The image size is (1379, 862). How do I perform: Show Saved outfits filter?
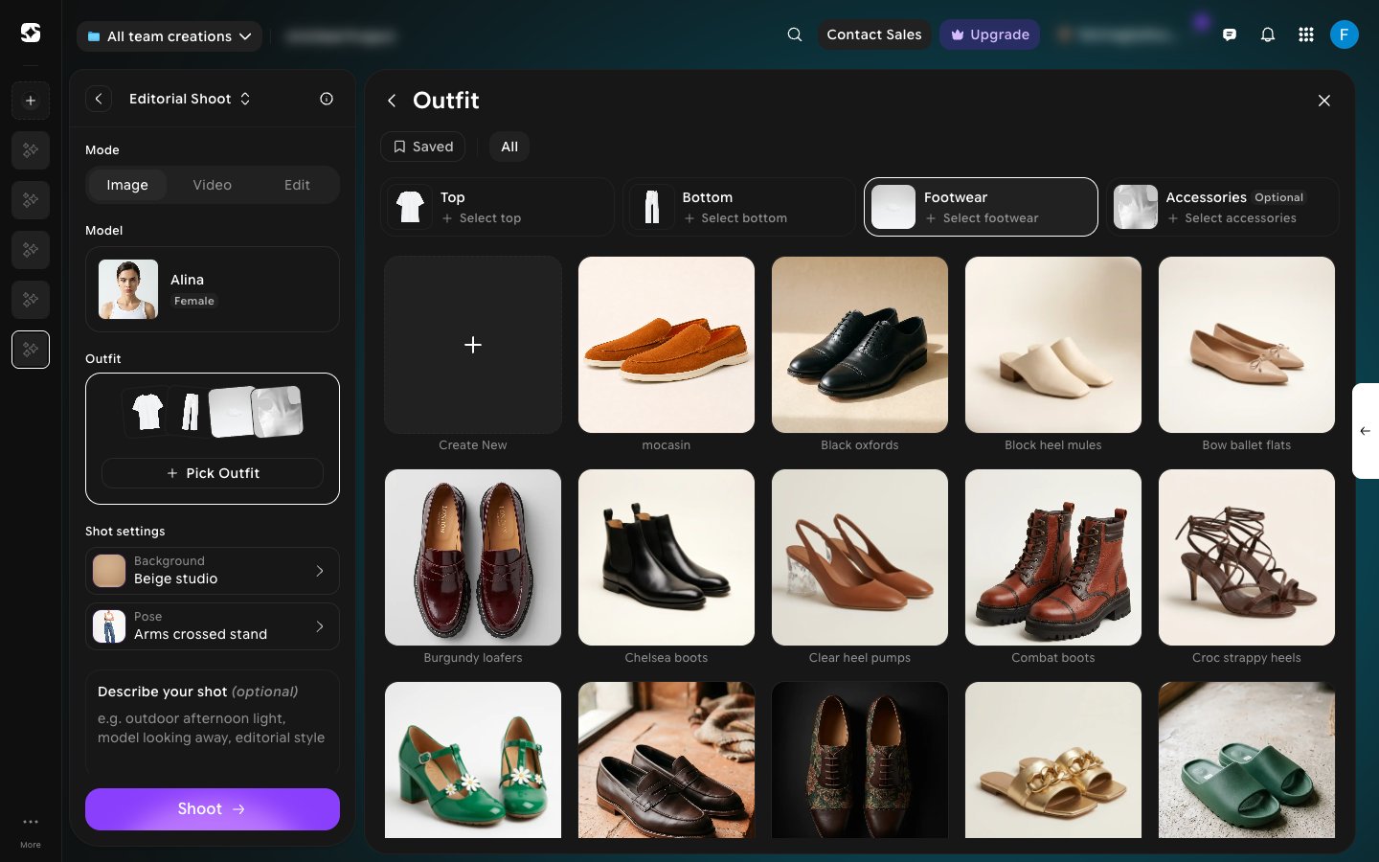[x=422, y=147]
